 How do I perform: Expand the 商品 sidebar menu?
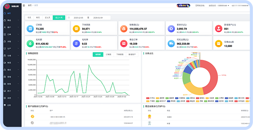(x=9, y=20)
